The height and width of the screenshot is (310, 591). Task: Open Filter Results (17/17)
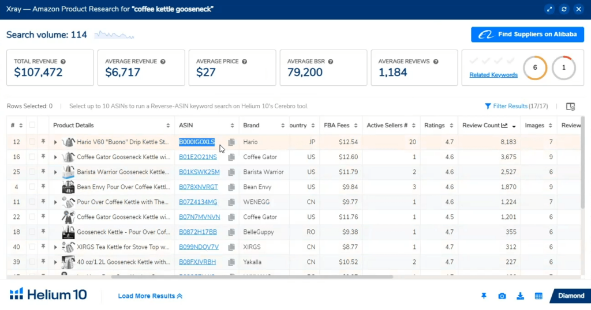[516, 107]
